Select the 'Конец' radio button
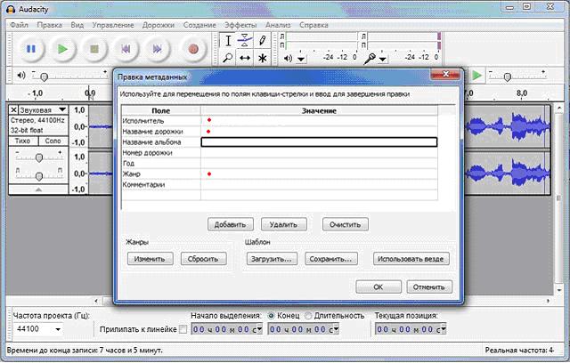Viewport: 570px width, 363px height. (271, 315)
